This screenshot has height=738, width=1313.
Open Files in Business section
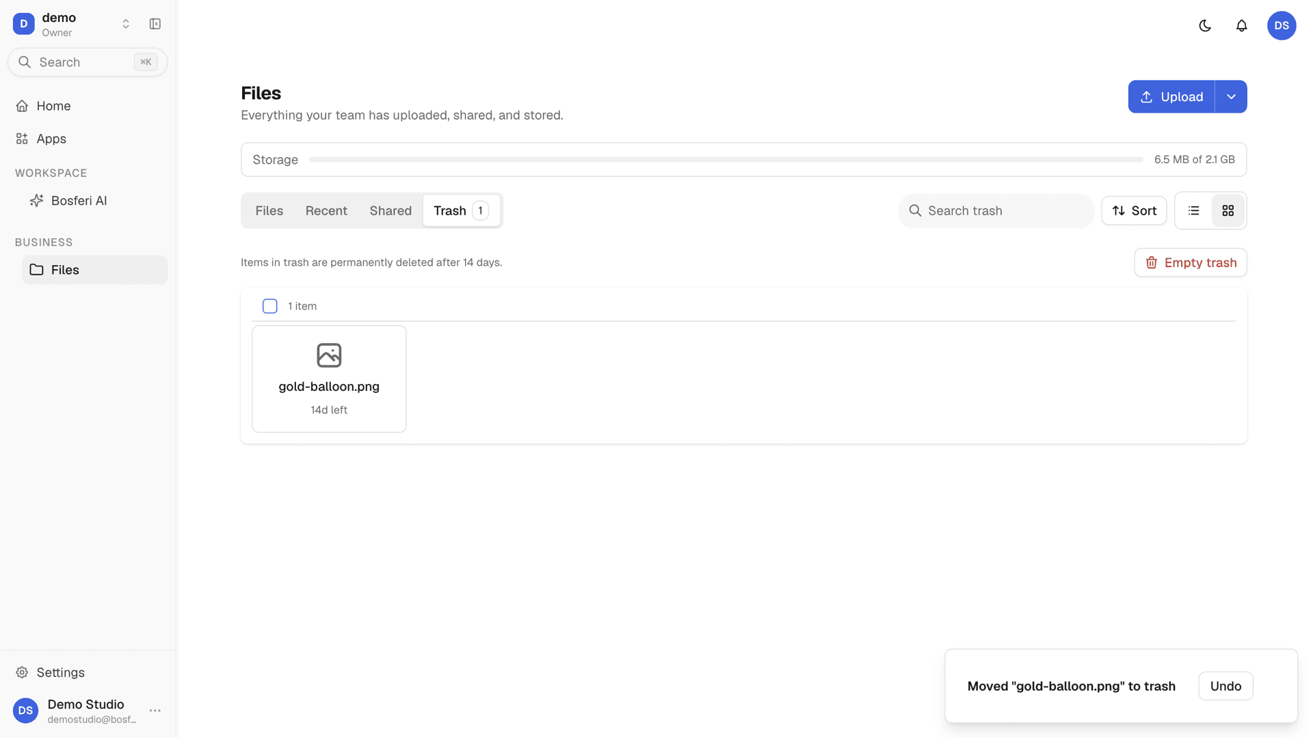click(x=94, y=270)
